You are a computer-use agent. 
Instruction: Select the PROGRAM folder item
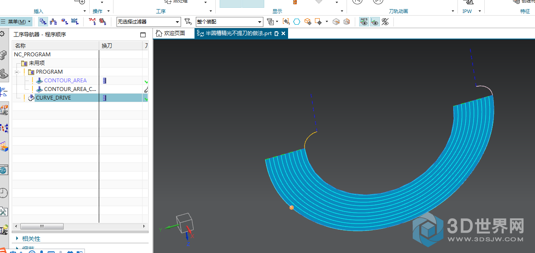click(49, 72)
